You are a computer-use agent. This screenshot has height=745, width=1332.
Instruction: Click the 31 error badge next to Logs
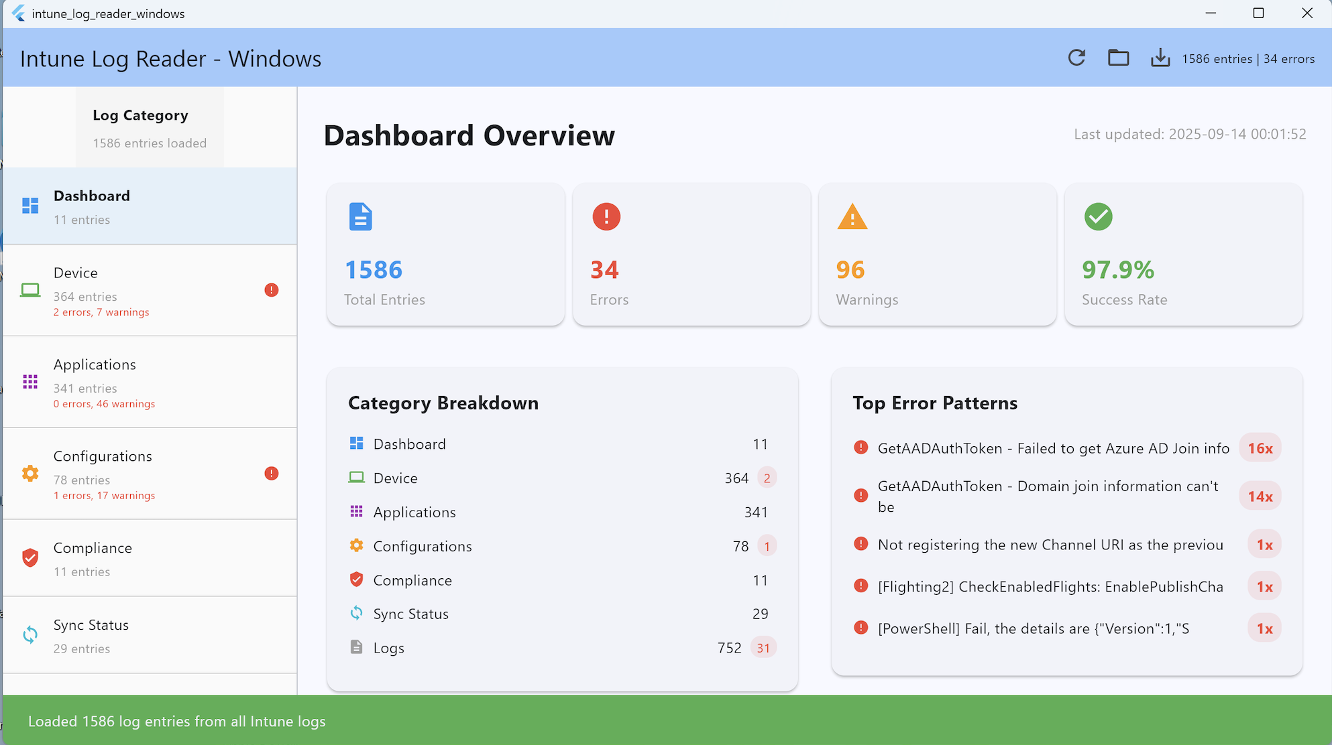[763, 647]
